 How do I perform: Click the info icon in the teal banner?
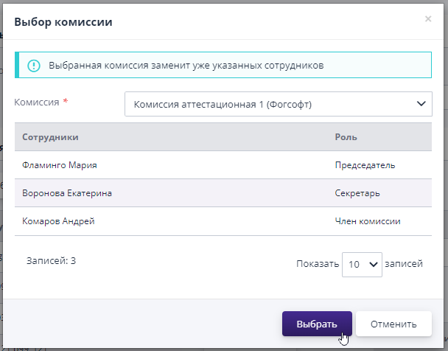tap(33, 65)
